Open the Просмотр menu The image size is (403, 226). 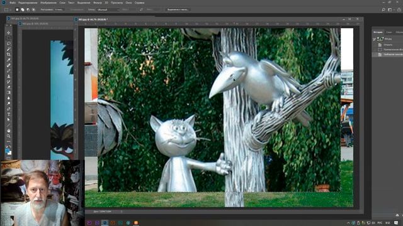pos(116,3)
